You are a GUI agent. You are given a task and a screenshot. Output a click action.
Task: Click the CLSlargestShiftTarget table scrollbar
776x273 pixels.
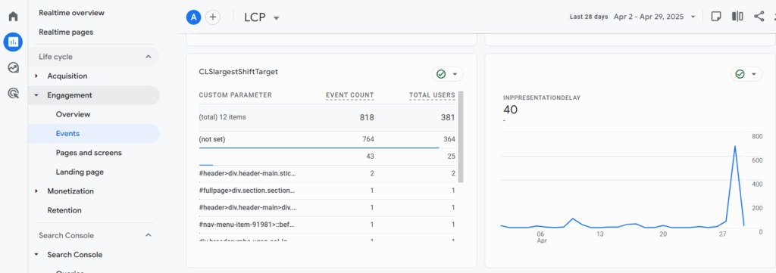pos(461,137)
